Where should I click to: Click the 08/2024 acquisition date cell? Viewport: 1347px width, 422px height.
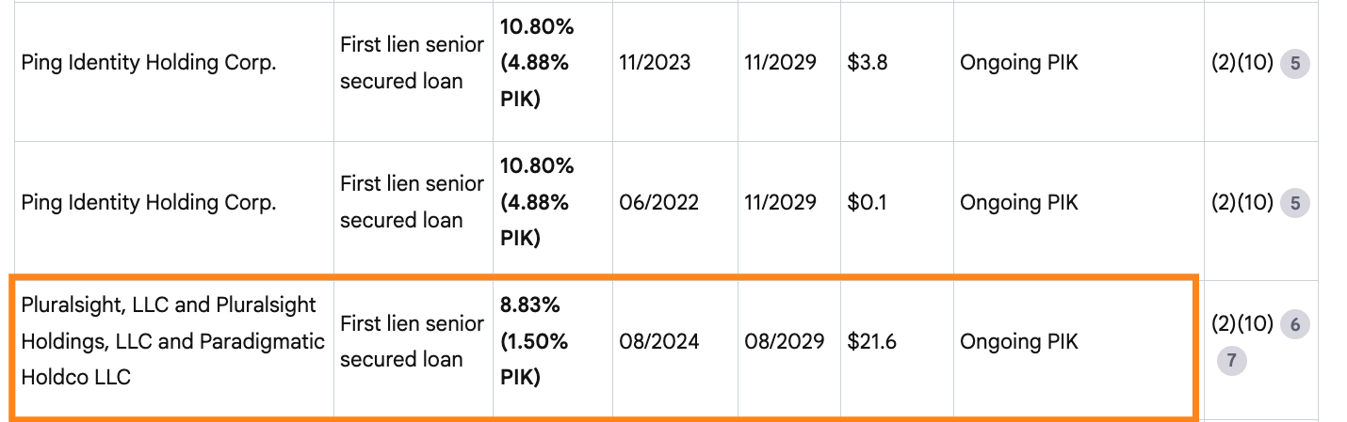659,342
